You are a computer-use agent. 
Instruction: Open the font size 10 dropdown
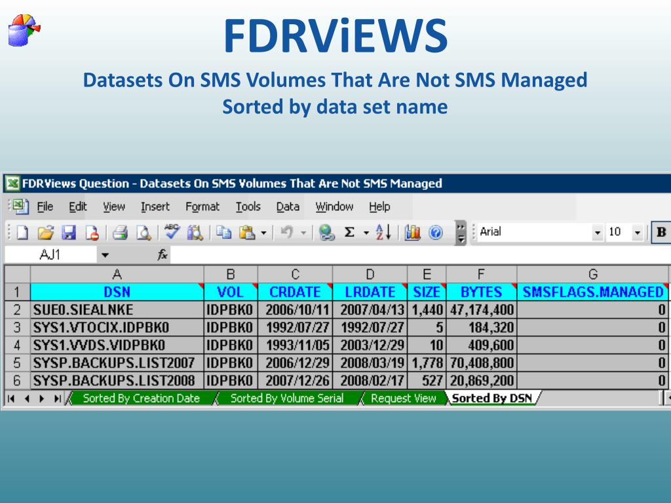coord(637,233)
